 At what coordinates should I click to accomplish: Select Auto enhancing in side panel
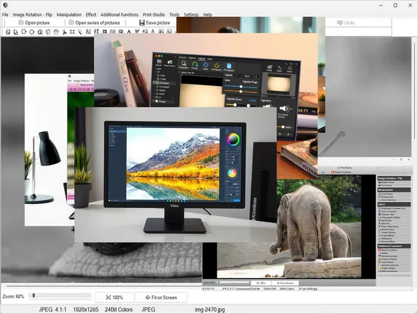tap(387, 200)
